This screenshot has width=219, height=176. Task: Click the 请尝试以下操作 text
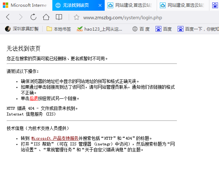pyautogui.click(x=22, y=71)
